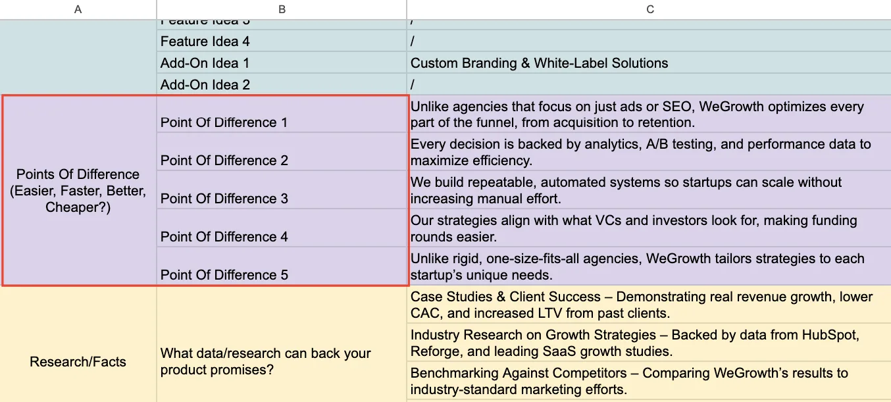Select the Add-On Idea 1 cell

tap(282, 63)
